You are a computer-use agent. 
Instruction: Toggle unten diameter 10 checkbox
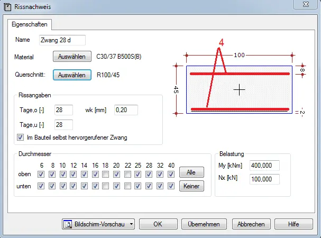coord(63,186)
